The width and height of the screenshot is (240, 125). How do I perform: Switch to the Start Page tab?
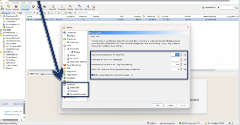click(33, 74)
